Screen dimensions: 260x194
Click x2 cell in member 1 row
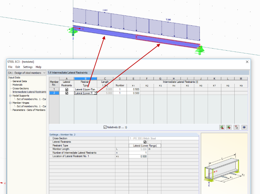[147, 89]
